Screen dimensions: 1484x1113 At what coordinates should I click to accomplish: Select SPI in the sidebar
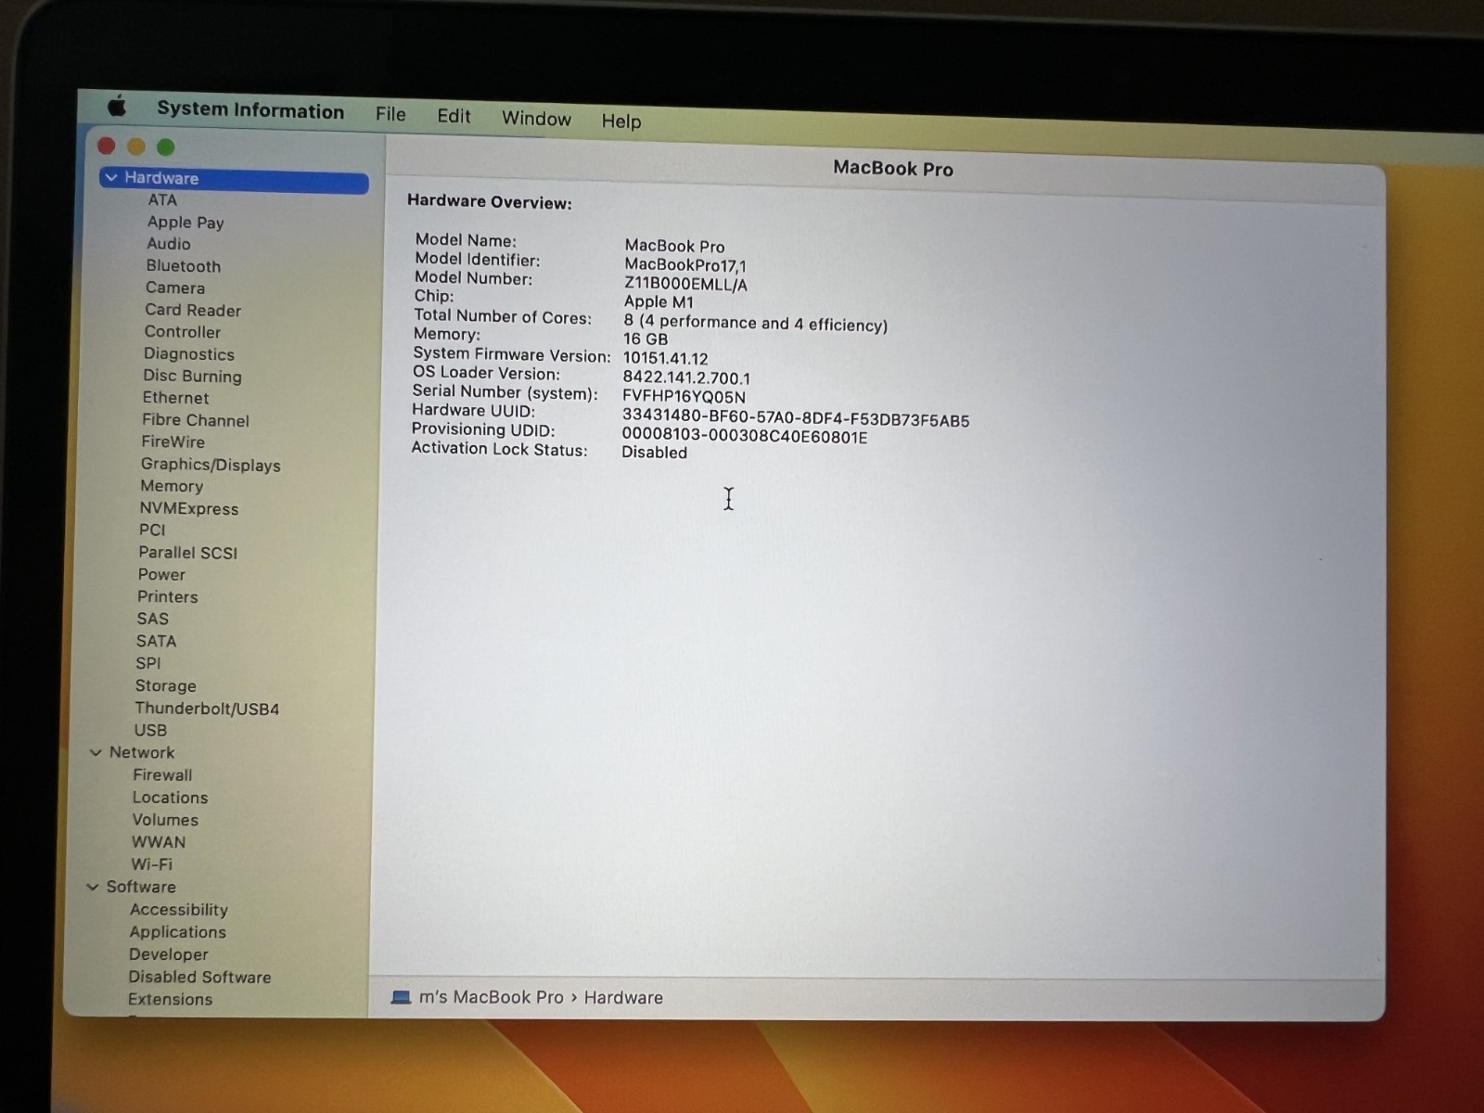(148, 663)
